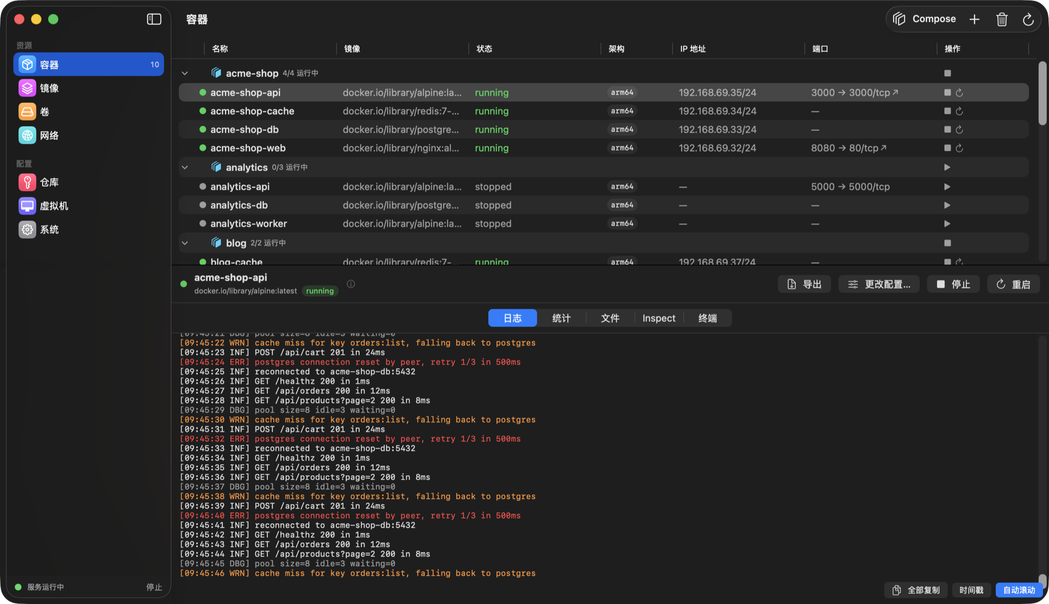Collapse the analytics group
The height and width of the screenshot is (604, 1049).
(185, 167)
